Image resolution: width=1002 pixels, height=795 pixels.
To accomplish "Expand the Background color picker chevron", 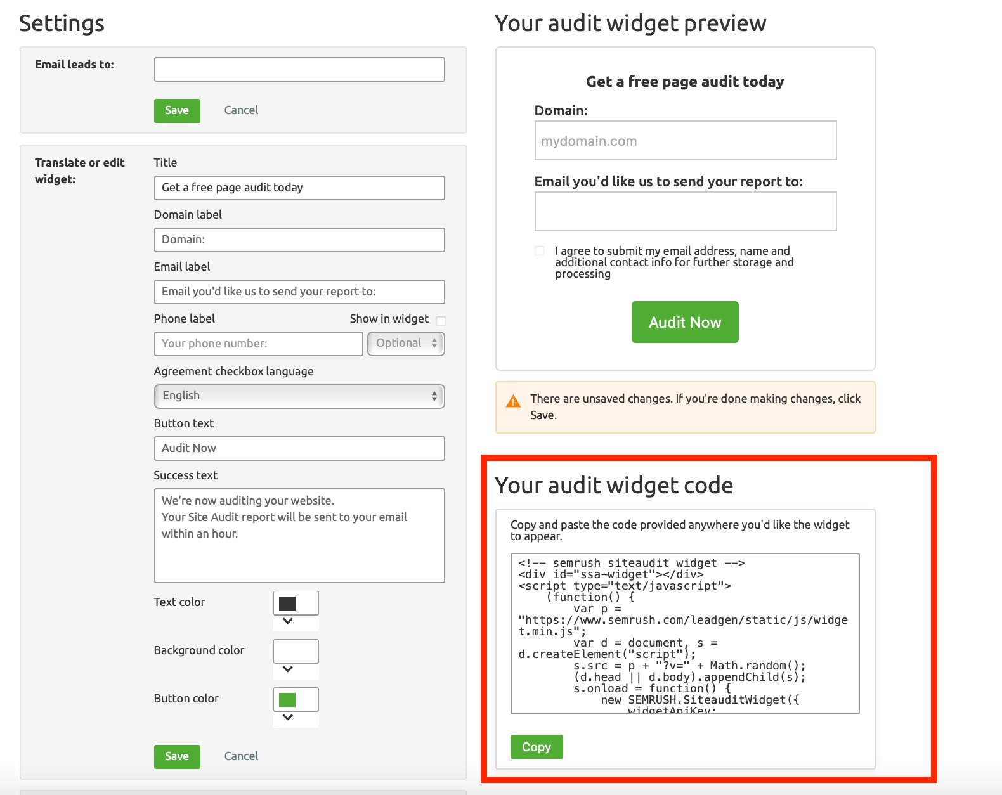I will [x=288, y=669].
